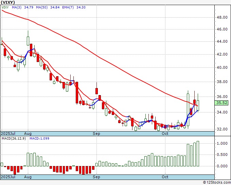Click the highlighted current price 35.52

click(x=221, y=103)
